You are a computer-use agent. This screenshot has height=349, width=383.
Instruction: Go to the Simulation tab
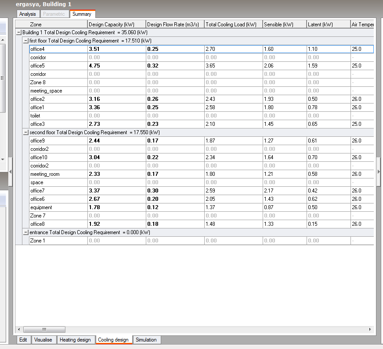point(146,340)
